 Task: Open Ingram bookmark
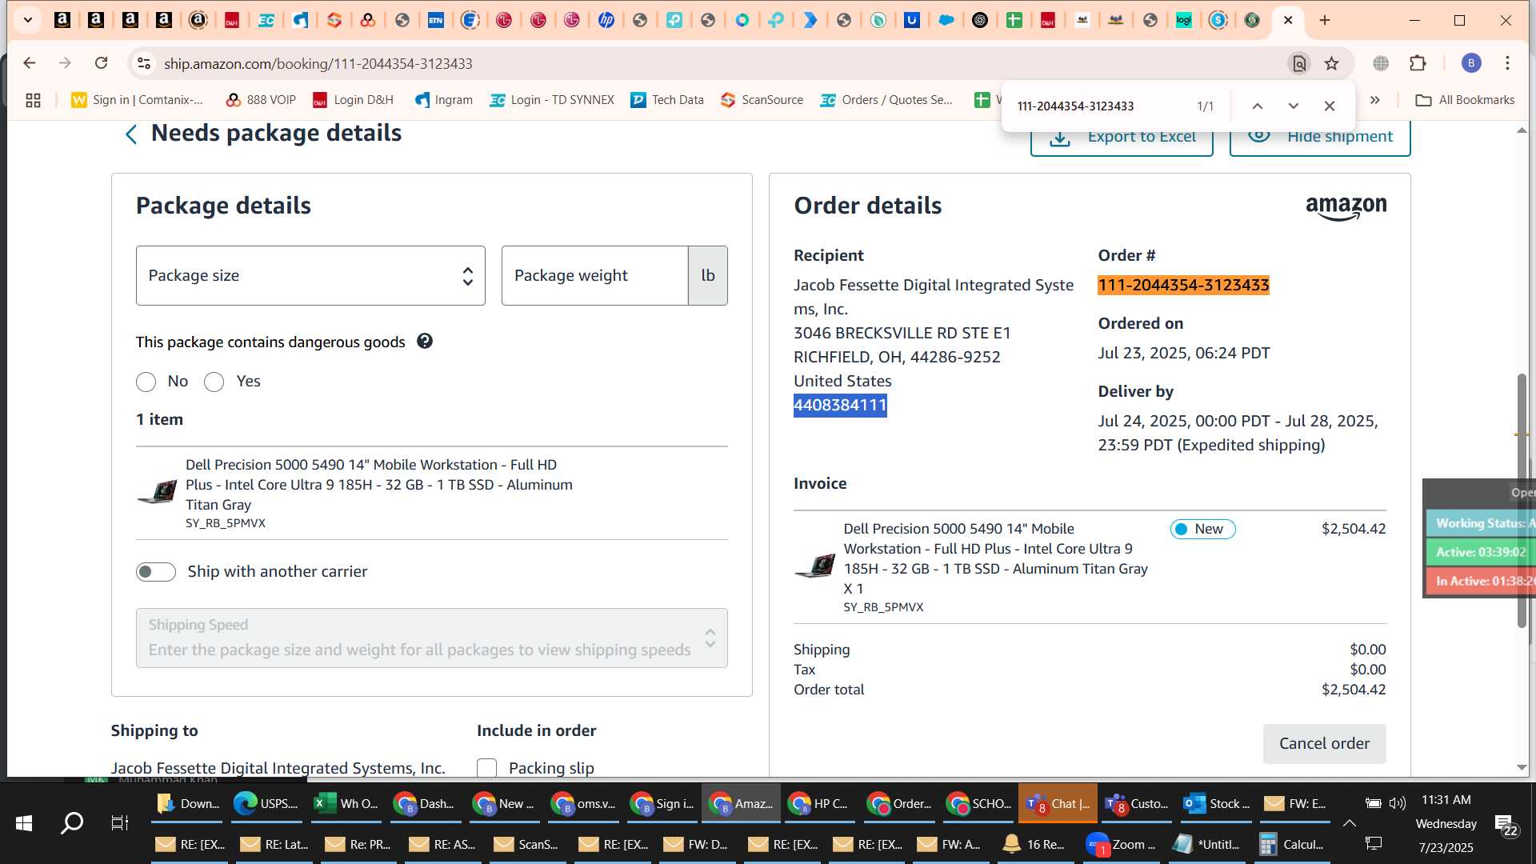tap(444, 100)
